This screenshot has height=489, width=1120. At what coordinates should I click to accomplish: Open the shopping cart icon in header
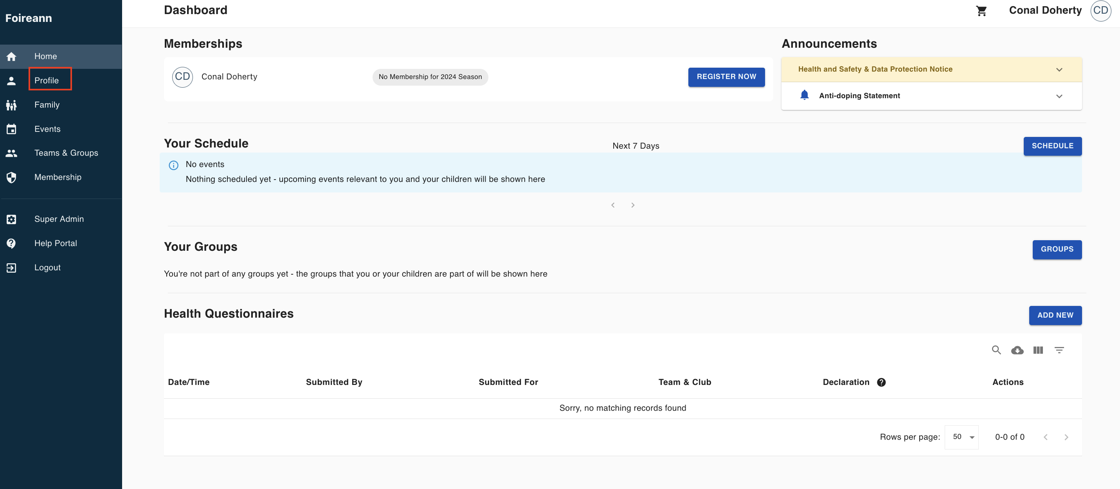tap(981, 11)
